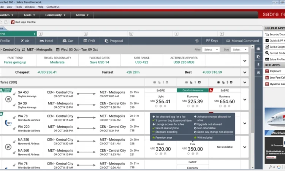Click the Worldwide Airlines advertisement banner
285x171 pixels.
275,121
